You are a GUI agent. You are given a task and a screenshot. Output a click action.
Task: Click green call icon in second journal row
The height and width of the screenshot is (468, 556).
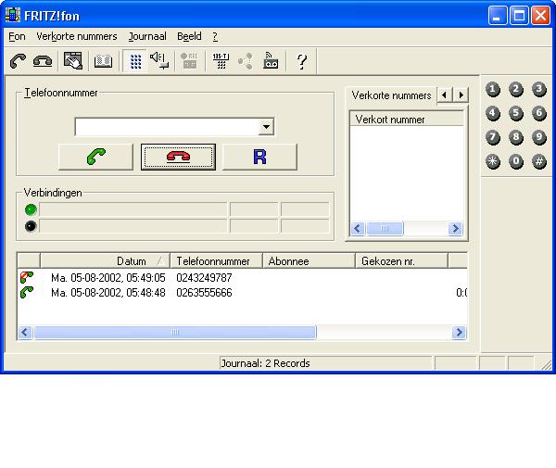point(27,292)
